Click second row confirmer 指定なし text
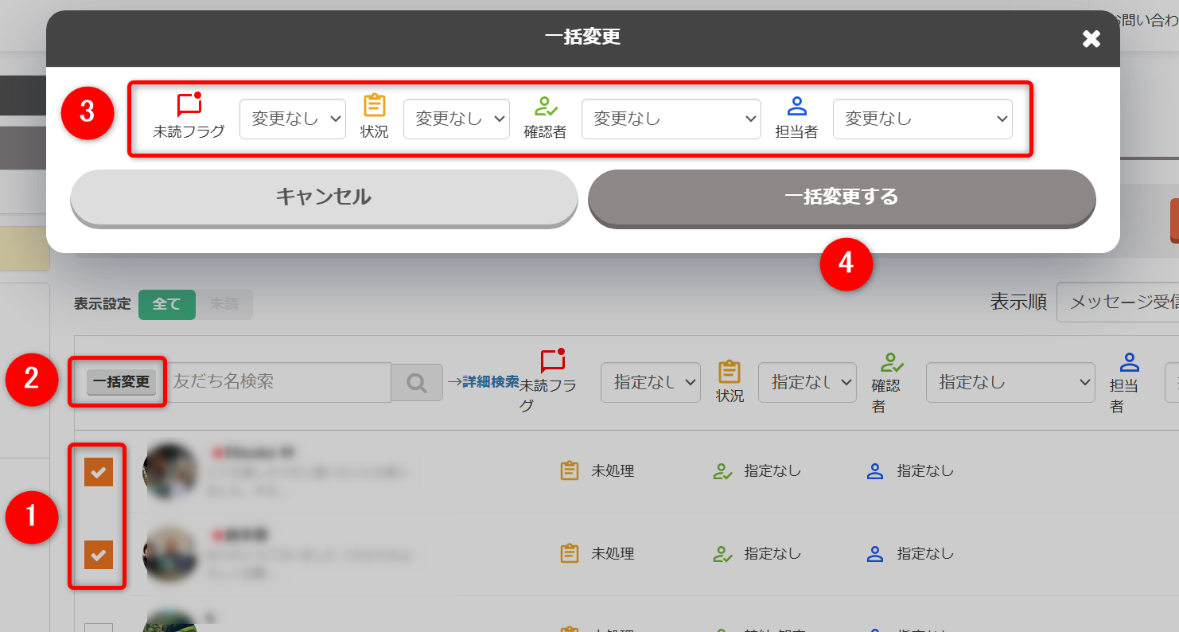Viewport: 1179px width, 632px height. tap(772, 554)
